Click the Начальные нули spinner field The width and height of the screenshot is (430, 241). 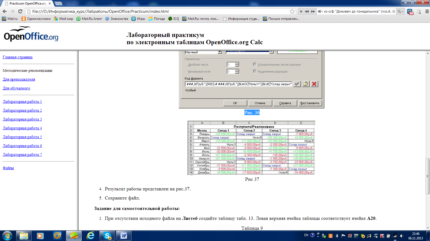[233, 71]
